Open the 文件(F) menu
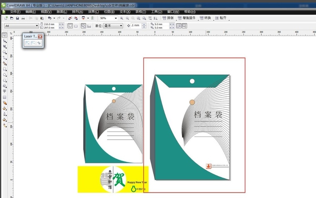This screenshot has width=316, height=198. click(x=15, y=12)
